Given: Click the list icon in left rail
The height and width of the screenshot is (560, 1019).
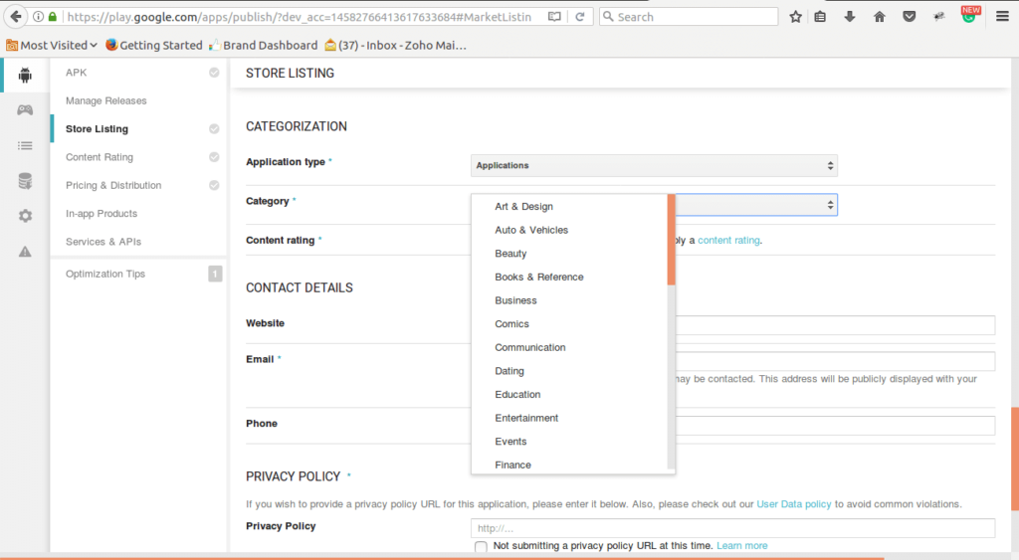Looking at the screenshot, I should click(x=25, y=145).
